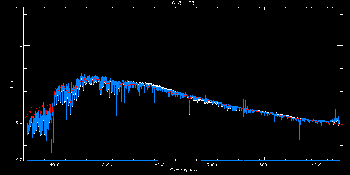The height and width of the screenshot is (175, 350).
Task: Select the 6000 x-axis tick label
Action: (160, 164)
